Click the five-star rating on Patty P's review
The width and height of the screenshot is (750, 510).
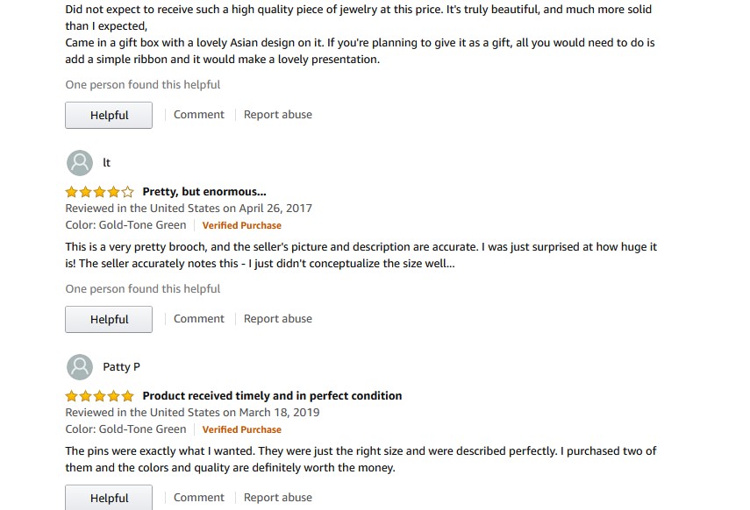(100, 396)
